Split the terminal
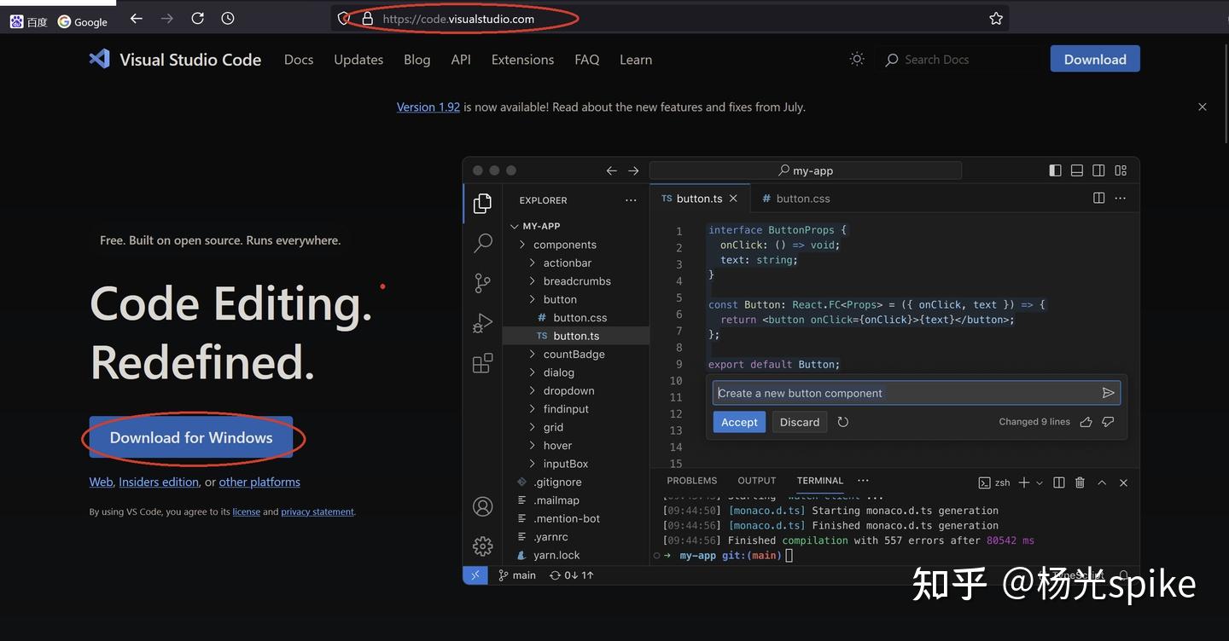Image resolution: width=1229 pixels, height=641 pixels. pyautogui.click(x=1058, y=482)
